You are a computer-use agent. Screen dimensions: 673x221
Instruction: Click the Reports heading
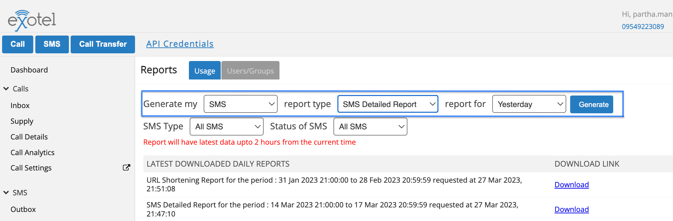[x=159, y=70]
